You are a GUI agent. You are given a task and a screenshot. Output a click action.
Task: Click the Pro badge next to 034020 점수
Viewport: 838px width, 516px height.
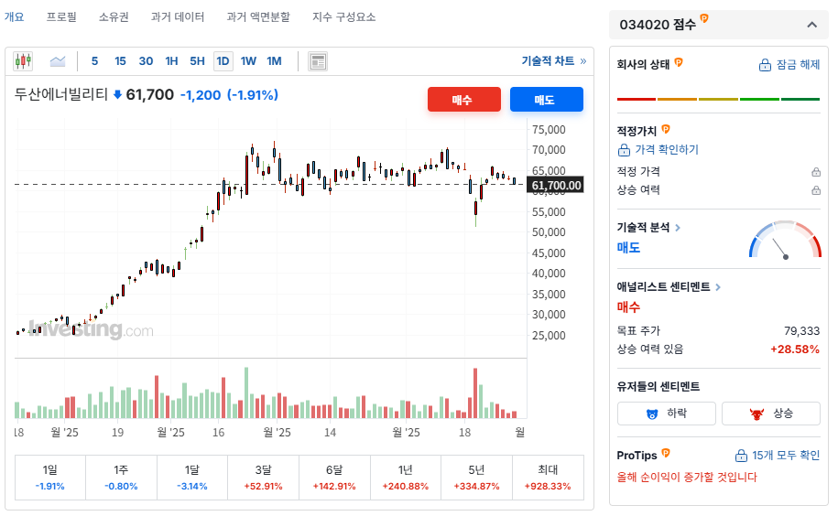point(704,18)
